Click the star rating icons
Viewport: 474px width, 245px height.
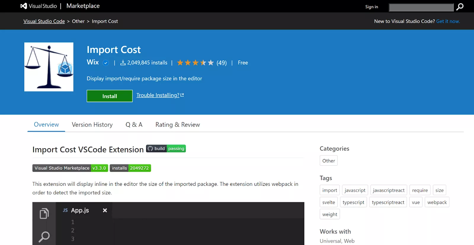click(x=195, y=63)
